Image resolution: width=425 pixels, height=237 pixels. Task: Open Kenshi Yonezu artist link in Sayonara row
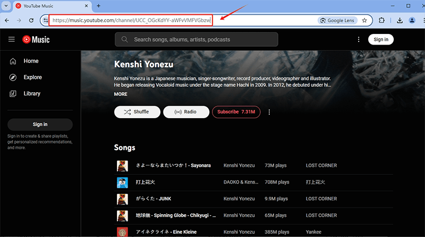pos(239,165)
